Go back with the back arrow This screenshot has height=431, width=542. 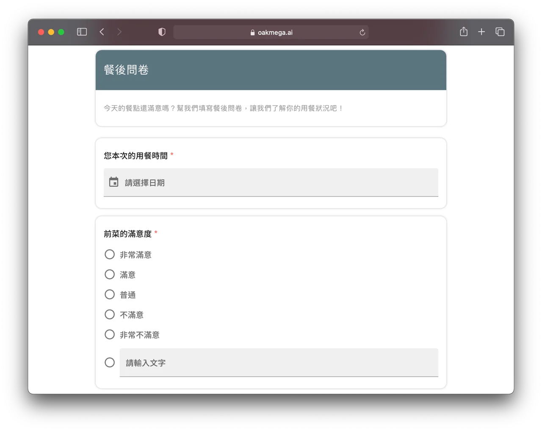102,32
